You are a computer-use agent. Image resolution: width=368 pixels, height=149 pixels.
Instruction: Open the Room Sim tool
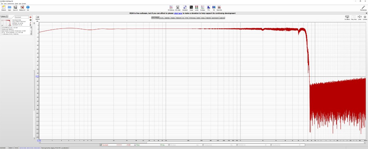click(219, 7)
